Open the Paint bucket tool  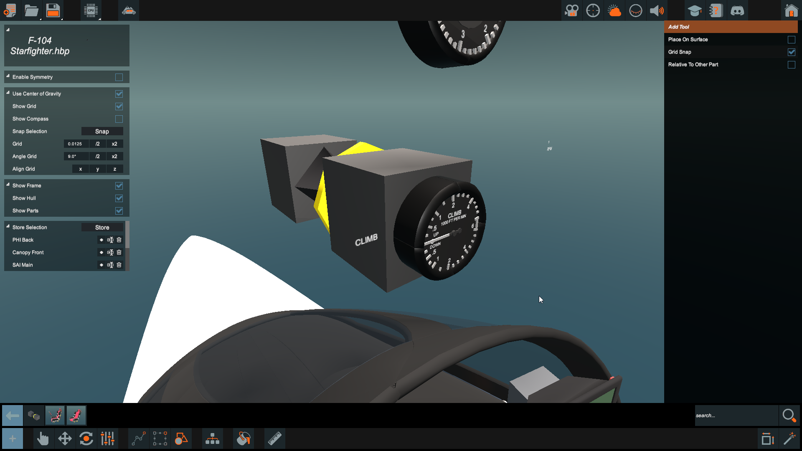243,439
